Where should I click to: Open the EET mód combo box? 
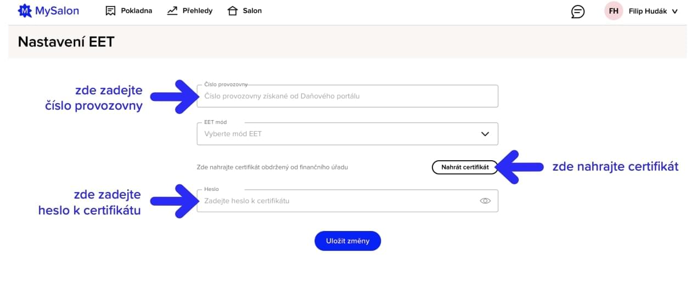(x=340, y=134)
